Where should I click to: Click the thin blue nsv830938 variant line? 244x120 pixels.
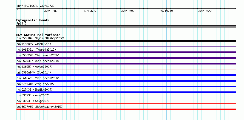[126, 98]
